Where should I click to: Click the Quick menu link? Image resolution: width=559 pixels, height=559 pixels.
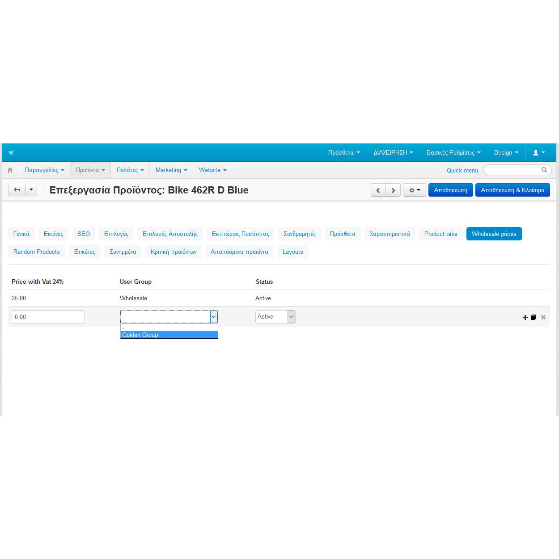point(462,170)
